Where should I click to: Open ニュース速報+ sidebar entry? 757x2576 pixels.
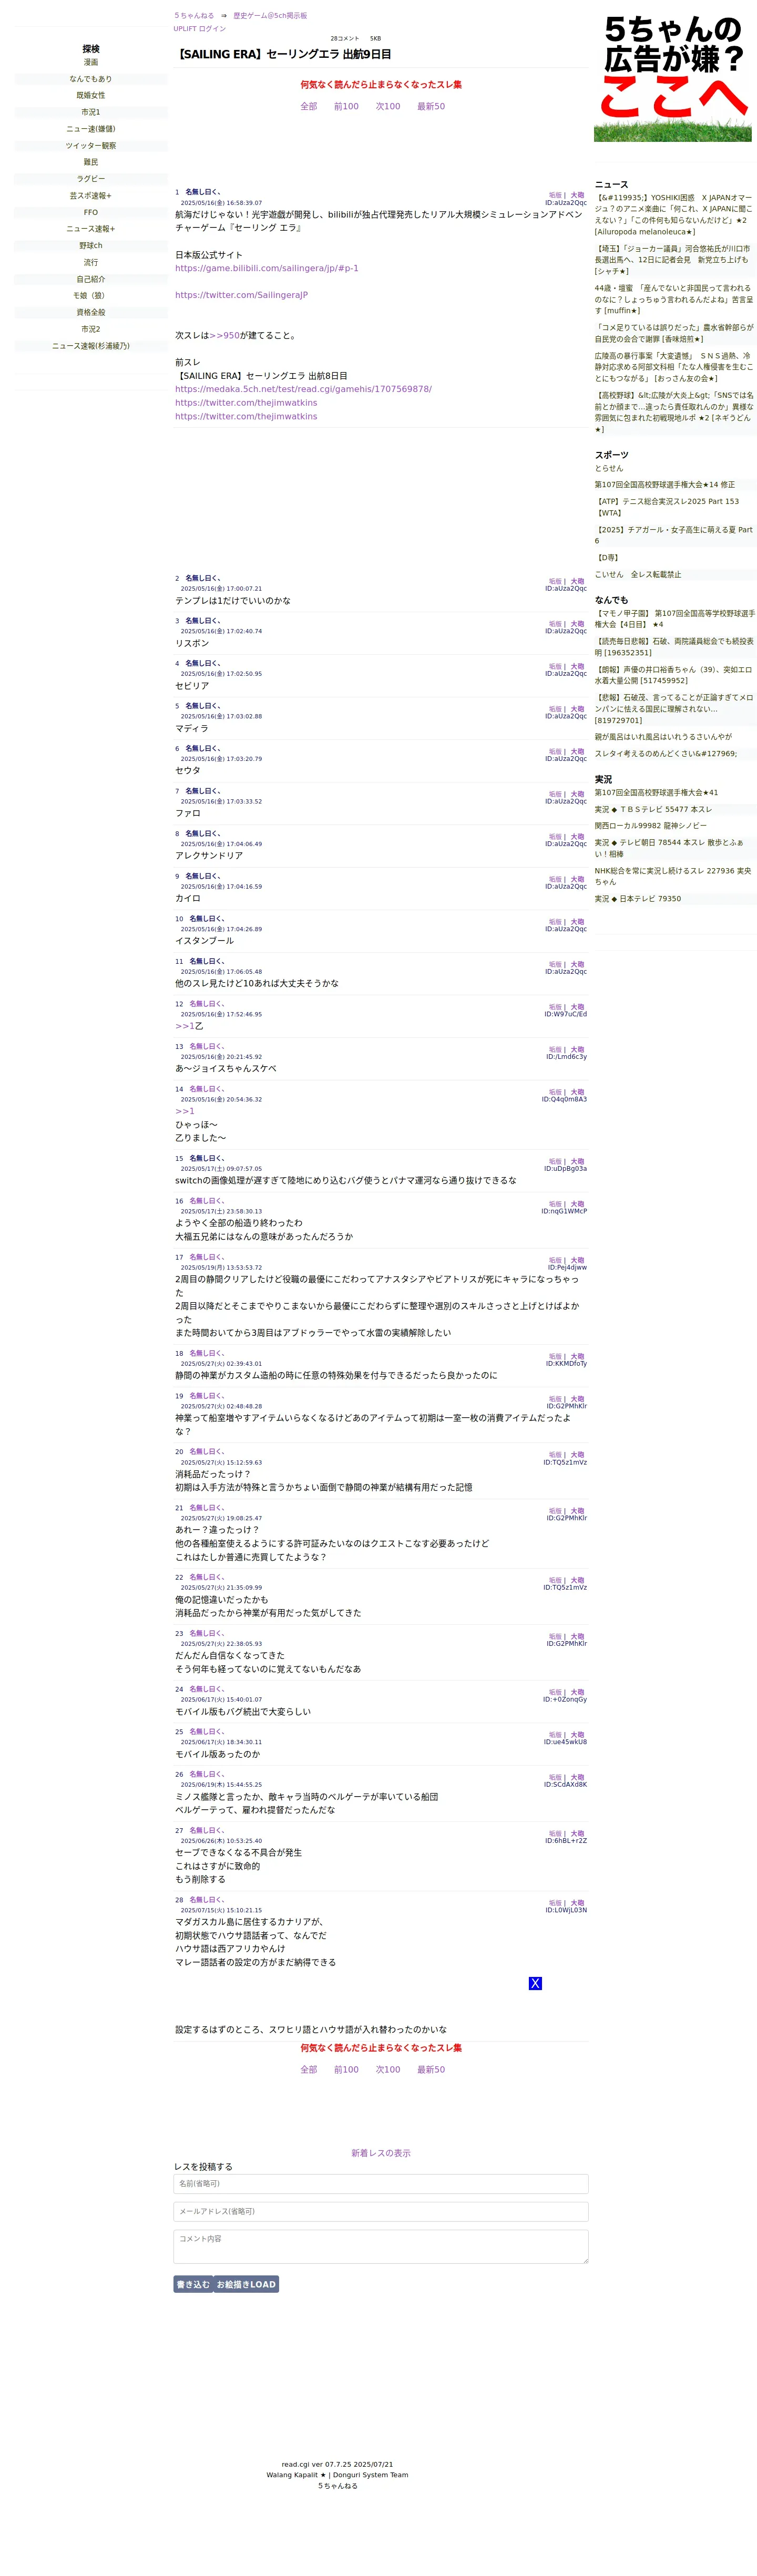pyautogui.click(x=91, y=229)
